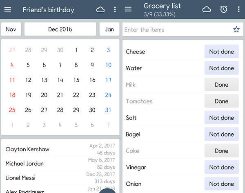Screen dimensions: 245x193
Task: Open Grocery list three-dot overflow menu
Action: tap(238, 9)
